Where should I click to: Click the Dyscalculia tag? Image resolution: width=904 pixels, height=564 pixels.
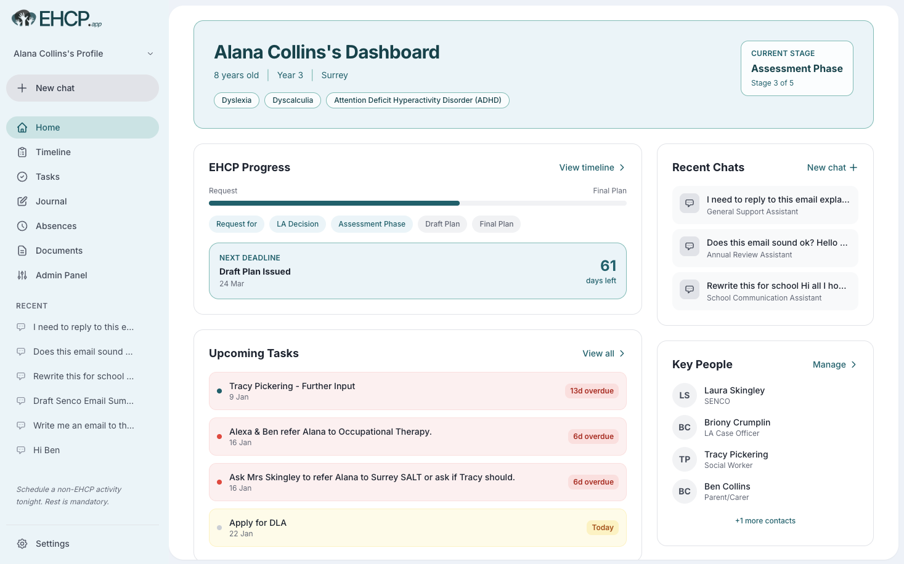pos(293,100)
